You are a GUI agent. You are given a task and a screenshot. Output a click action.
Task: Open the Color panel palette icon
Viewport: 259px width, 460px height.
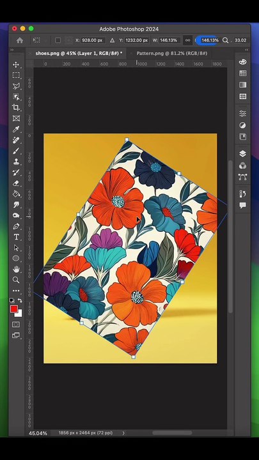tap(242, 62)
